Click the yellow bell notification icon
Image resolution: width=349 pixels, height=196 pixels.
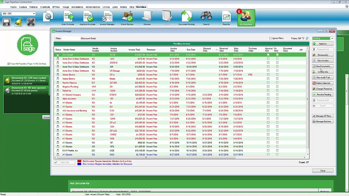tap(19, 22)
